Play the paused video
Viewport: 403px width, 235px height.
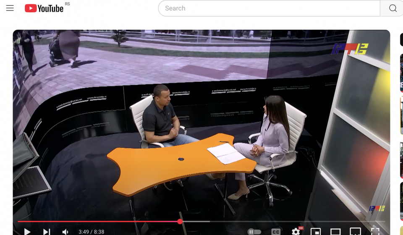tap(27, 232)
